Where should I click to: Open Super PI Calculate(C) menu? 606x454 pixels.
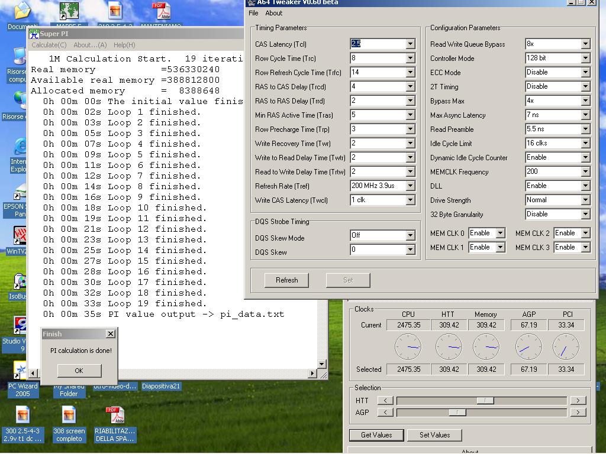click(x=49, y=45)
